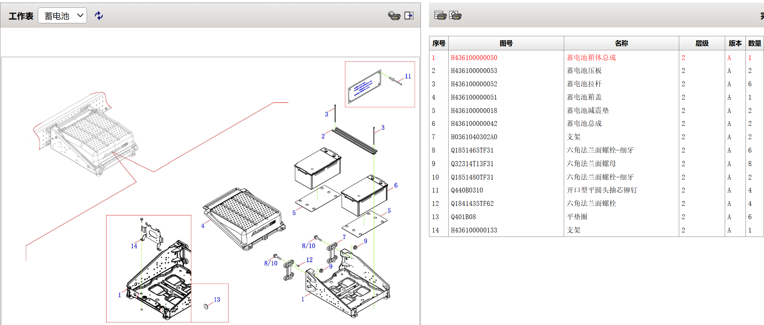Select part number H436100000050
764x325 pixels.
click(474, 58)
